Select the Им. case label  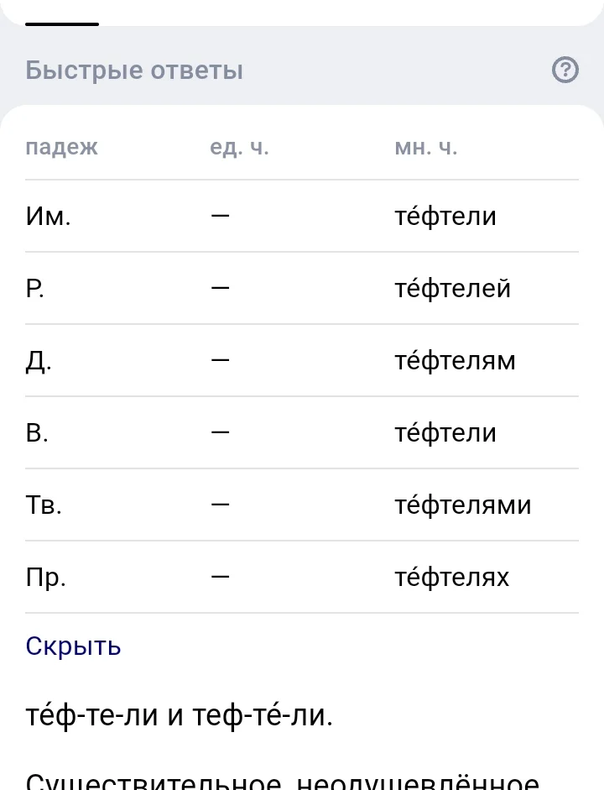(48, 217)
